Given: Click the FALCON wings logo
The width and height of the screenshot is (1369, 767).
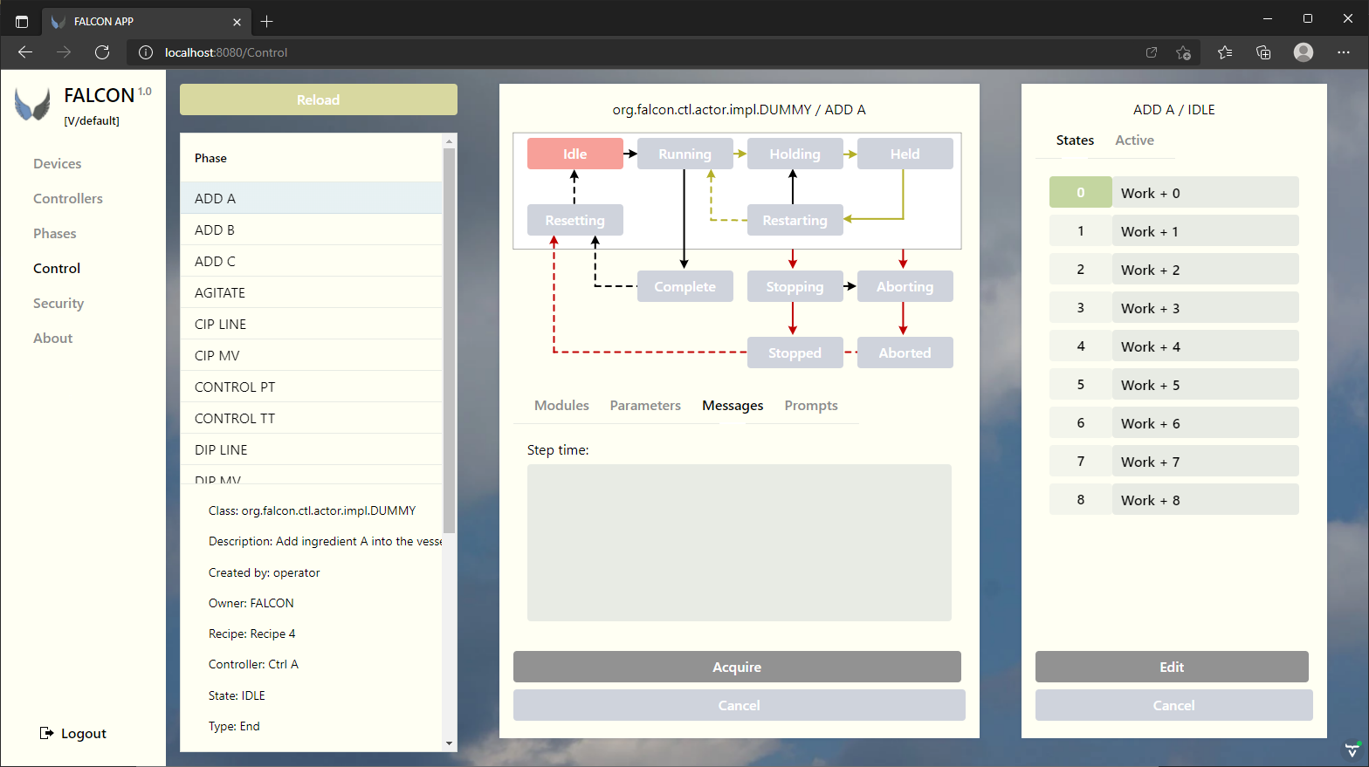Looking at the screenshot, I should [x=33, y=105].
